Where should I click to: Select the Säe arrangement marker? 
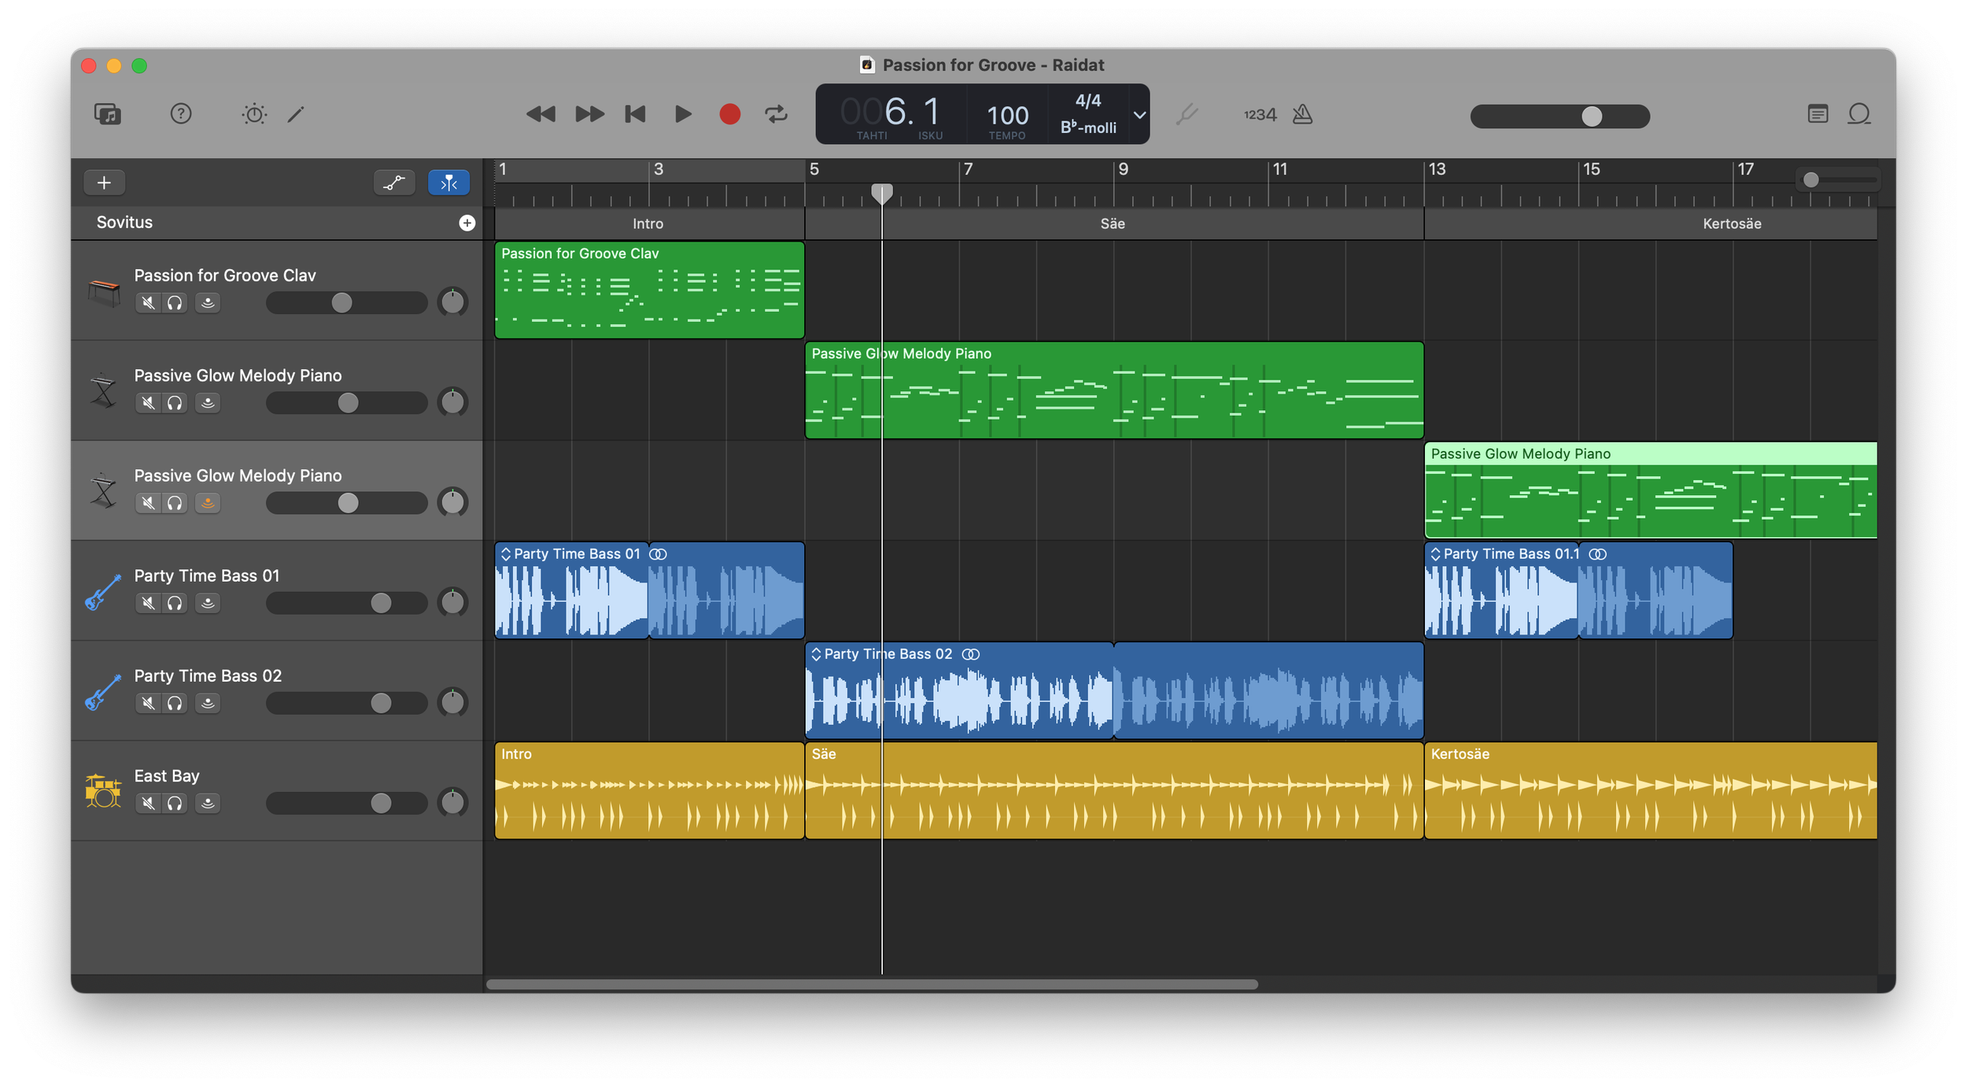click(x=1113, y=224)
